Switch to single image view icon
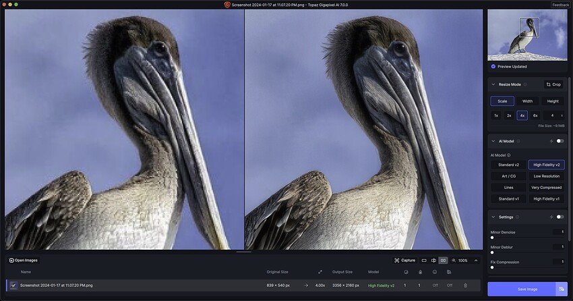The image size is (573, 301). [x=424, y=260]
